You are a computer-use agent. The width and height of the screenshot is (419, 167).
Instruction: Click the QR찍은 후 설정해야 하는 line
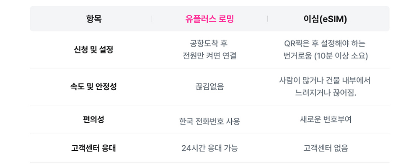click(x=325, y=43)
